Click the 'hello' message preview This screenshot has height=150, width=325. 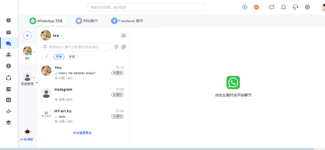coord(62,117)
